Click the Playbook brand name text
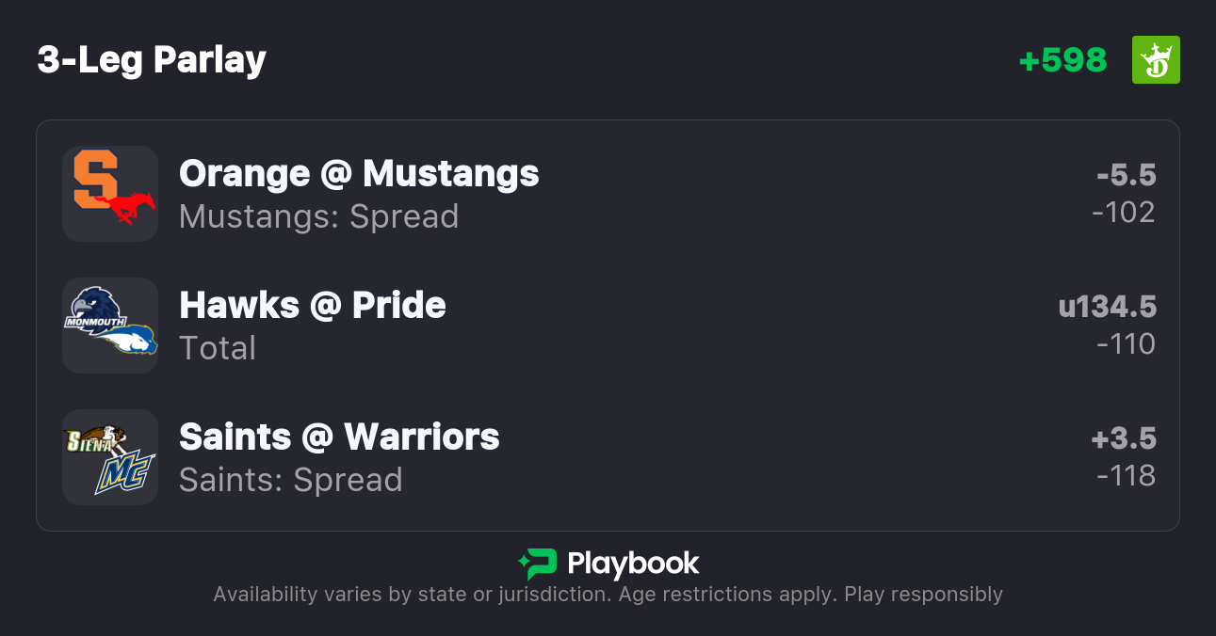The height and width of the screenshot is (636, 1216). tap(633, 564)
